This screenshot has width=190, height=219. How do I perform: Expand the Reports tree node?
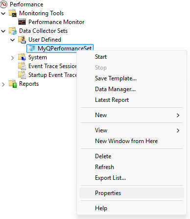[x=3, y=84]
